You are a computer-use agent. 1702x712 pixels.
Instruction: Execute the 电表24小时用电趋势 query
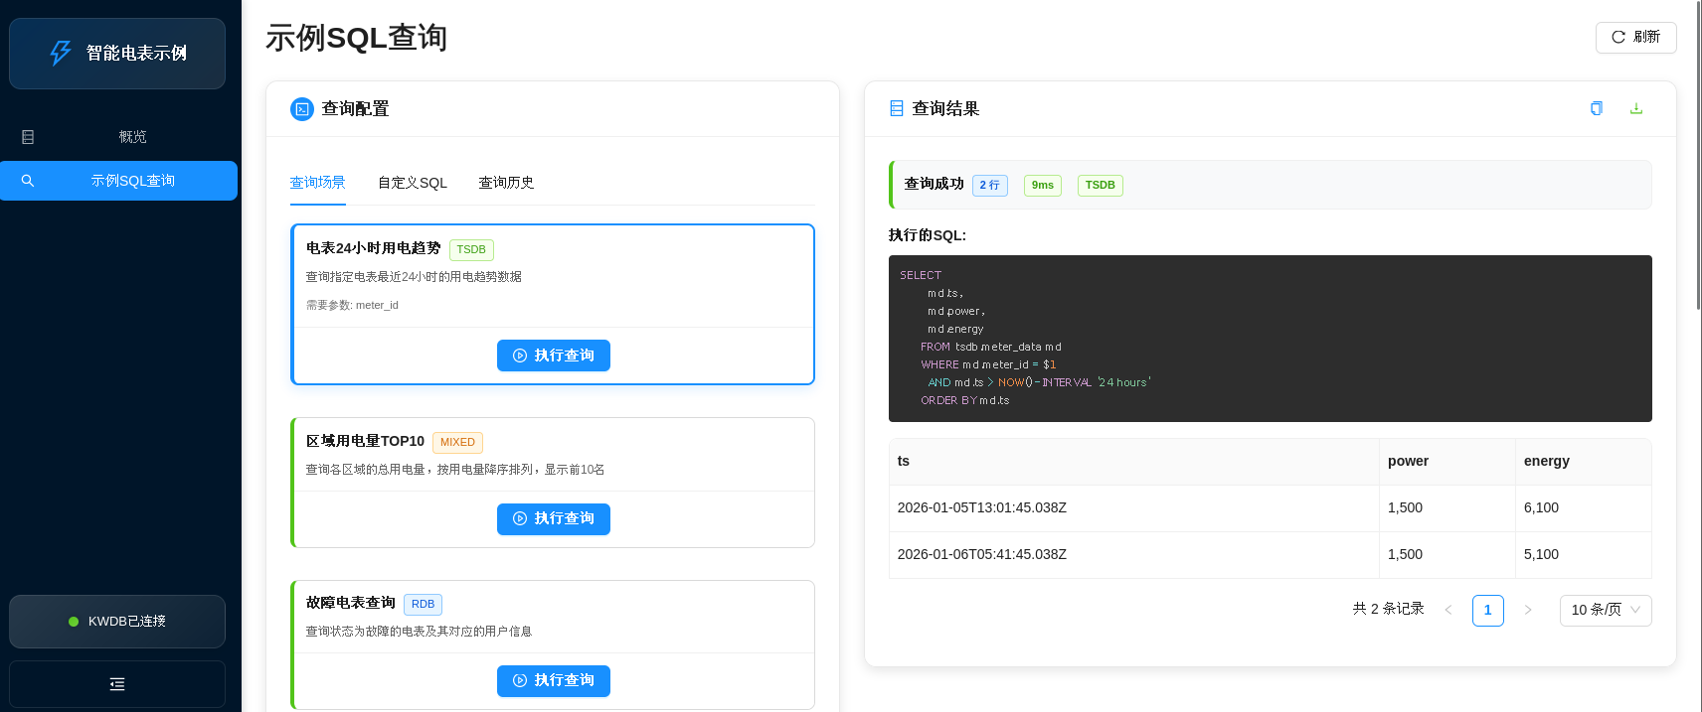pyautogui.click(x=554, y=356)
